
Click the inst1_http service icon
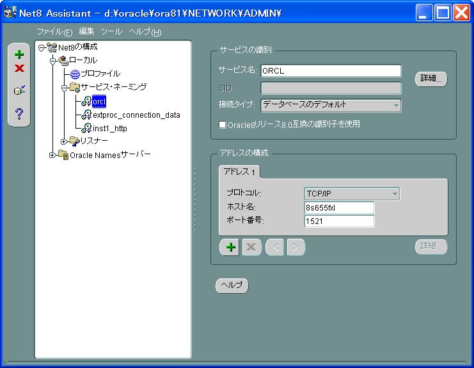pos(86,128)
